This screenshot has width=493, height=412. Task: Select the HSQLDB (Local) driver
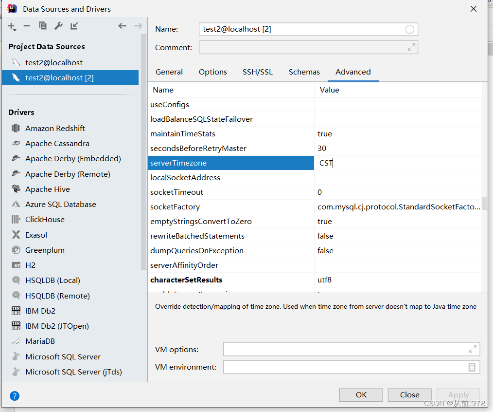(x=53, y=281)
